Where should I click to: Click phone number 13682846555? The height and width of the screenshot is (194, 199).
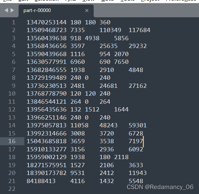46,70
